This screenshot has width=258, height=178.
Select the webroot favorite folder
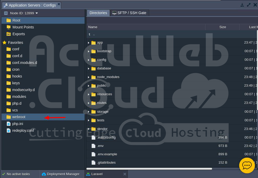coord(19,117)
